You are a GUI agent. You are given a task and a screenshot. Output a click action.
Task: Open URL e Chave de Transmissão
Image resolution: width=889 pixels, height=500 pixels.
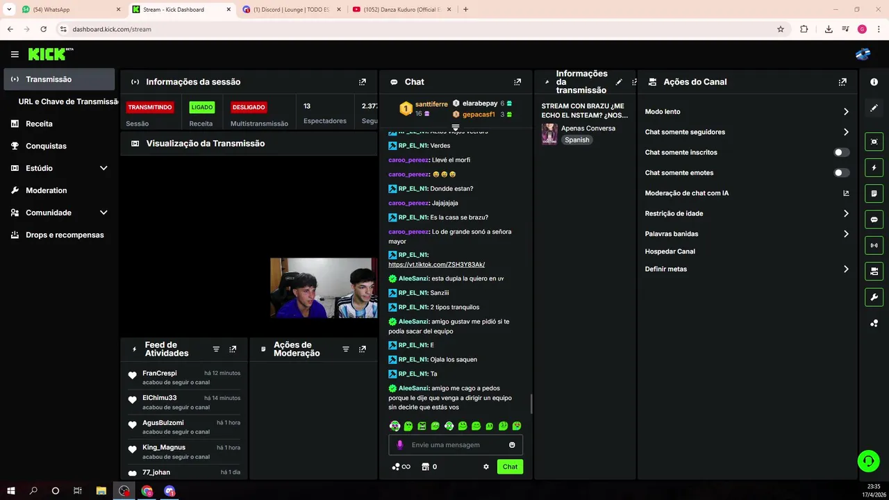[x=69, y=101]
